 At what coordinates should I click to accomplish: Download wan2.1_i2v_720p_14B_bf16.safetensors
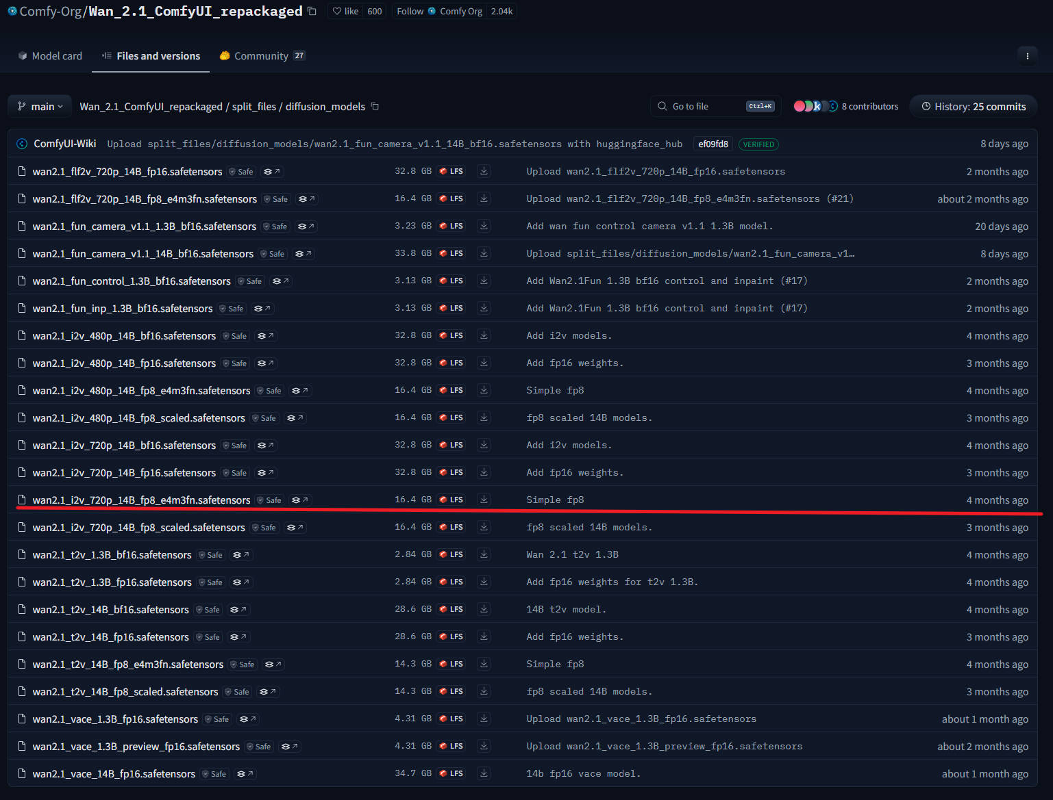pos(484,445)
